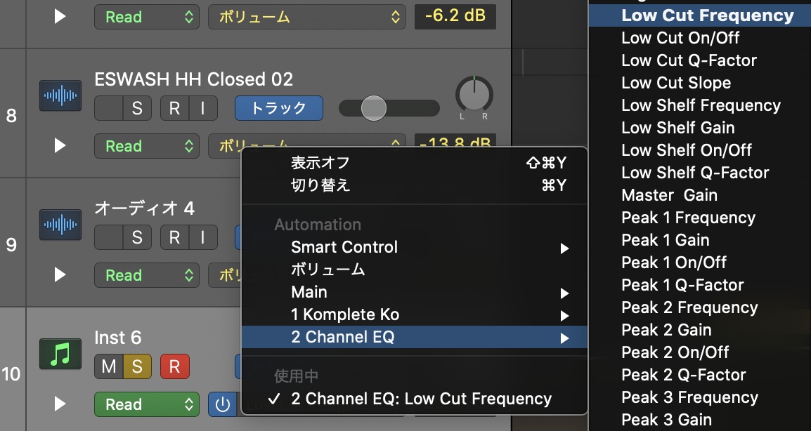
Task: Open the ボリューム parameter dropdown at top
Action: (306, 17)
